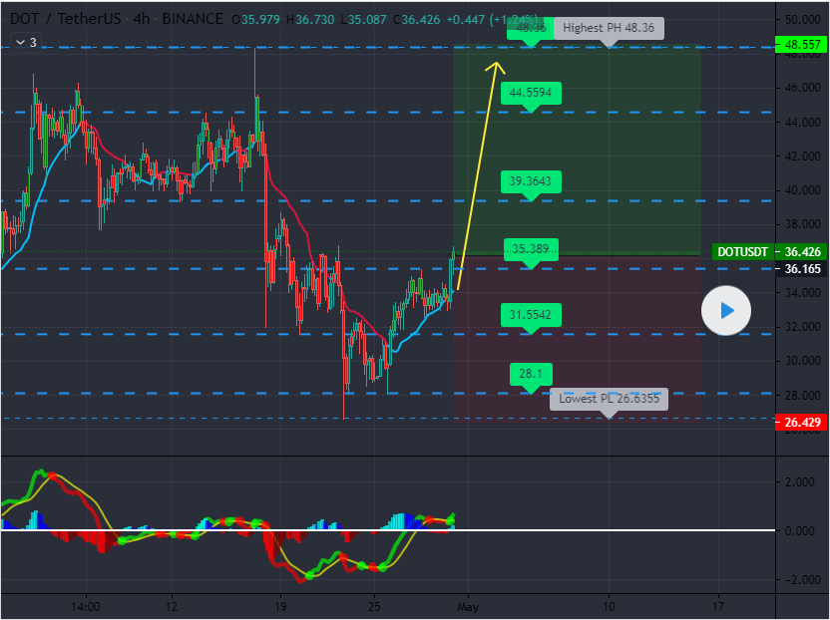Click the 39.3643 green price tag
Viewport: 830px width, 620px height.
532,180
